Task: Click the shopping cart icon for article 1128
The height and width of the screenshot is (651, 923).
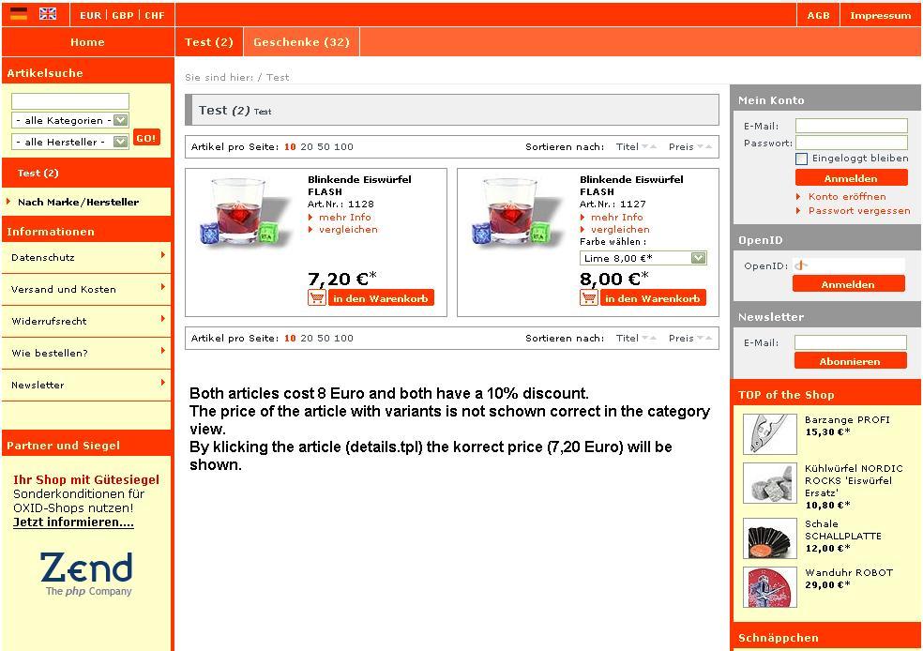Action: (x=317, y=297)
